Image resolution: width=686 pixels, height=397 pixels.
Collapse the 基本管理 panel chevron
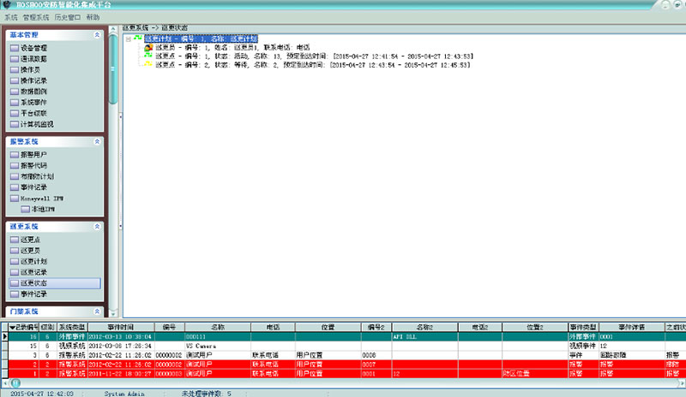pyautogui.click(x=97, y=34)
